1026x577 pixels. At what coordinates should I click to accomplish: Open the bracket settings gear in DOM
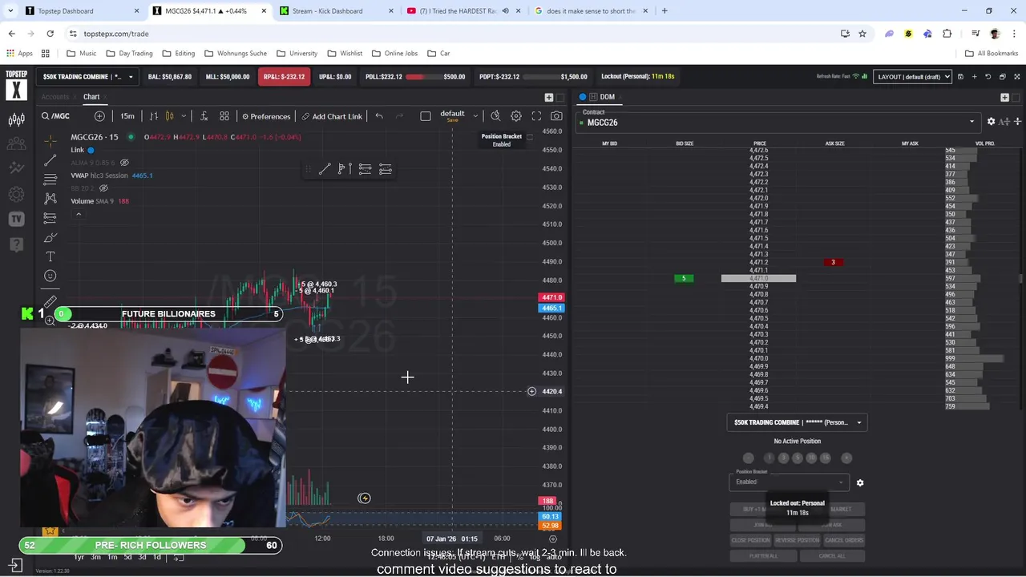click(x=860, y=482)
